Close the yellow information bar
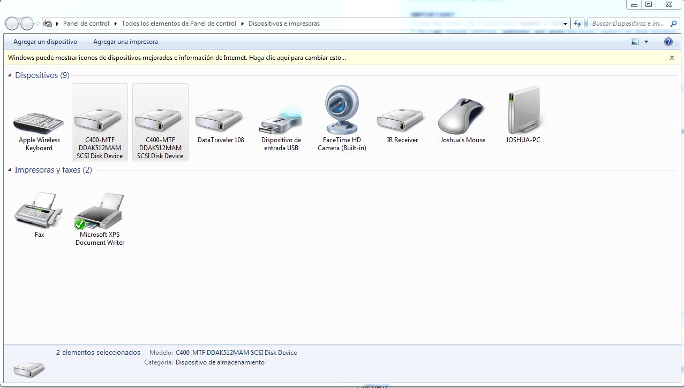 coord(672,58)
